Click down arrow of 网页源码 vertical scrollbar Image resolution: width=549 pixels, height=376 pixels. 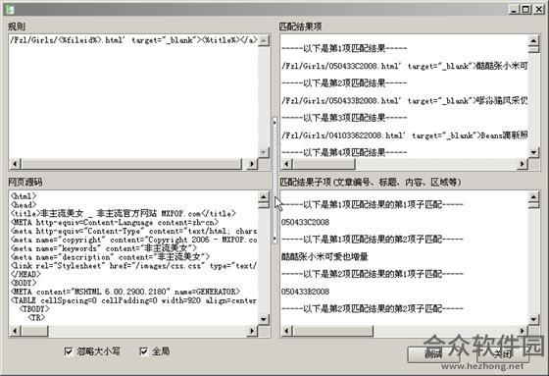[x=264, y=319]
